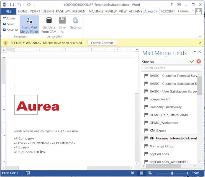Open Customize Quick Access Toolbar dropdown
Screen dimensions: 205x177
35,5
